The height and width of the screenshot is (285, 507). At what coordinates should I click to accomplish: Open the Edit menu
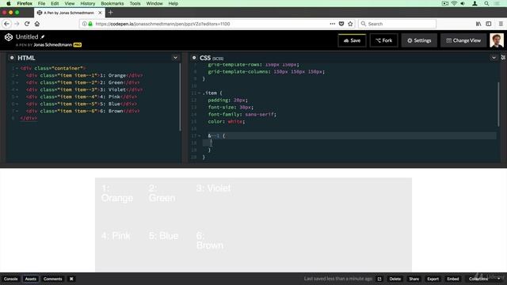(55, 3)
